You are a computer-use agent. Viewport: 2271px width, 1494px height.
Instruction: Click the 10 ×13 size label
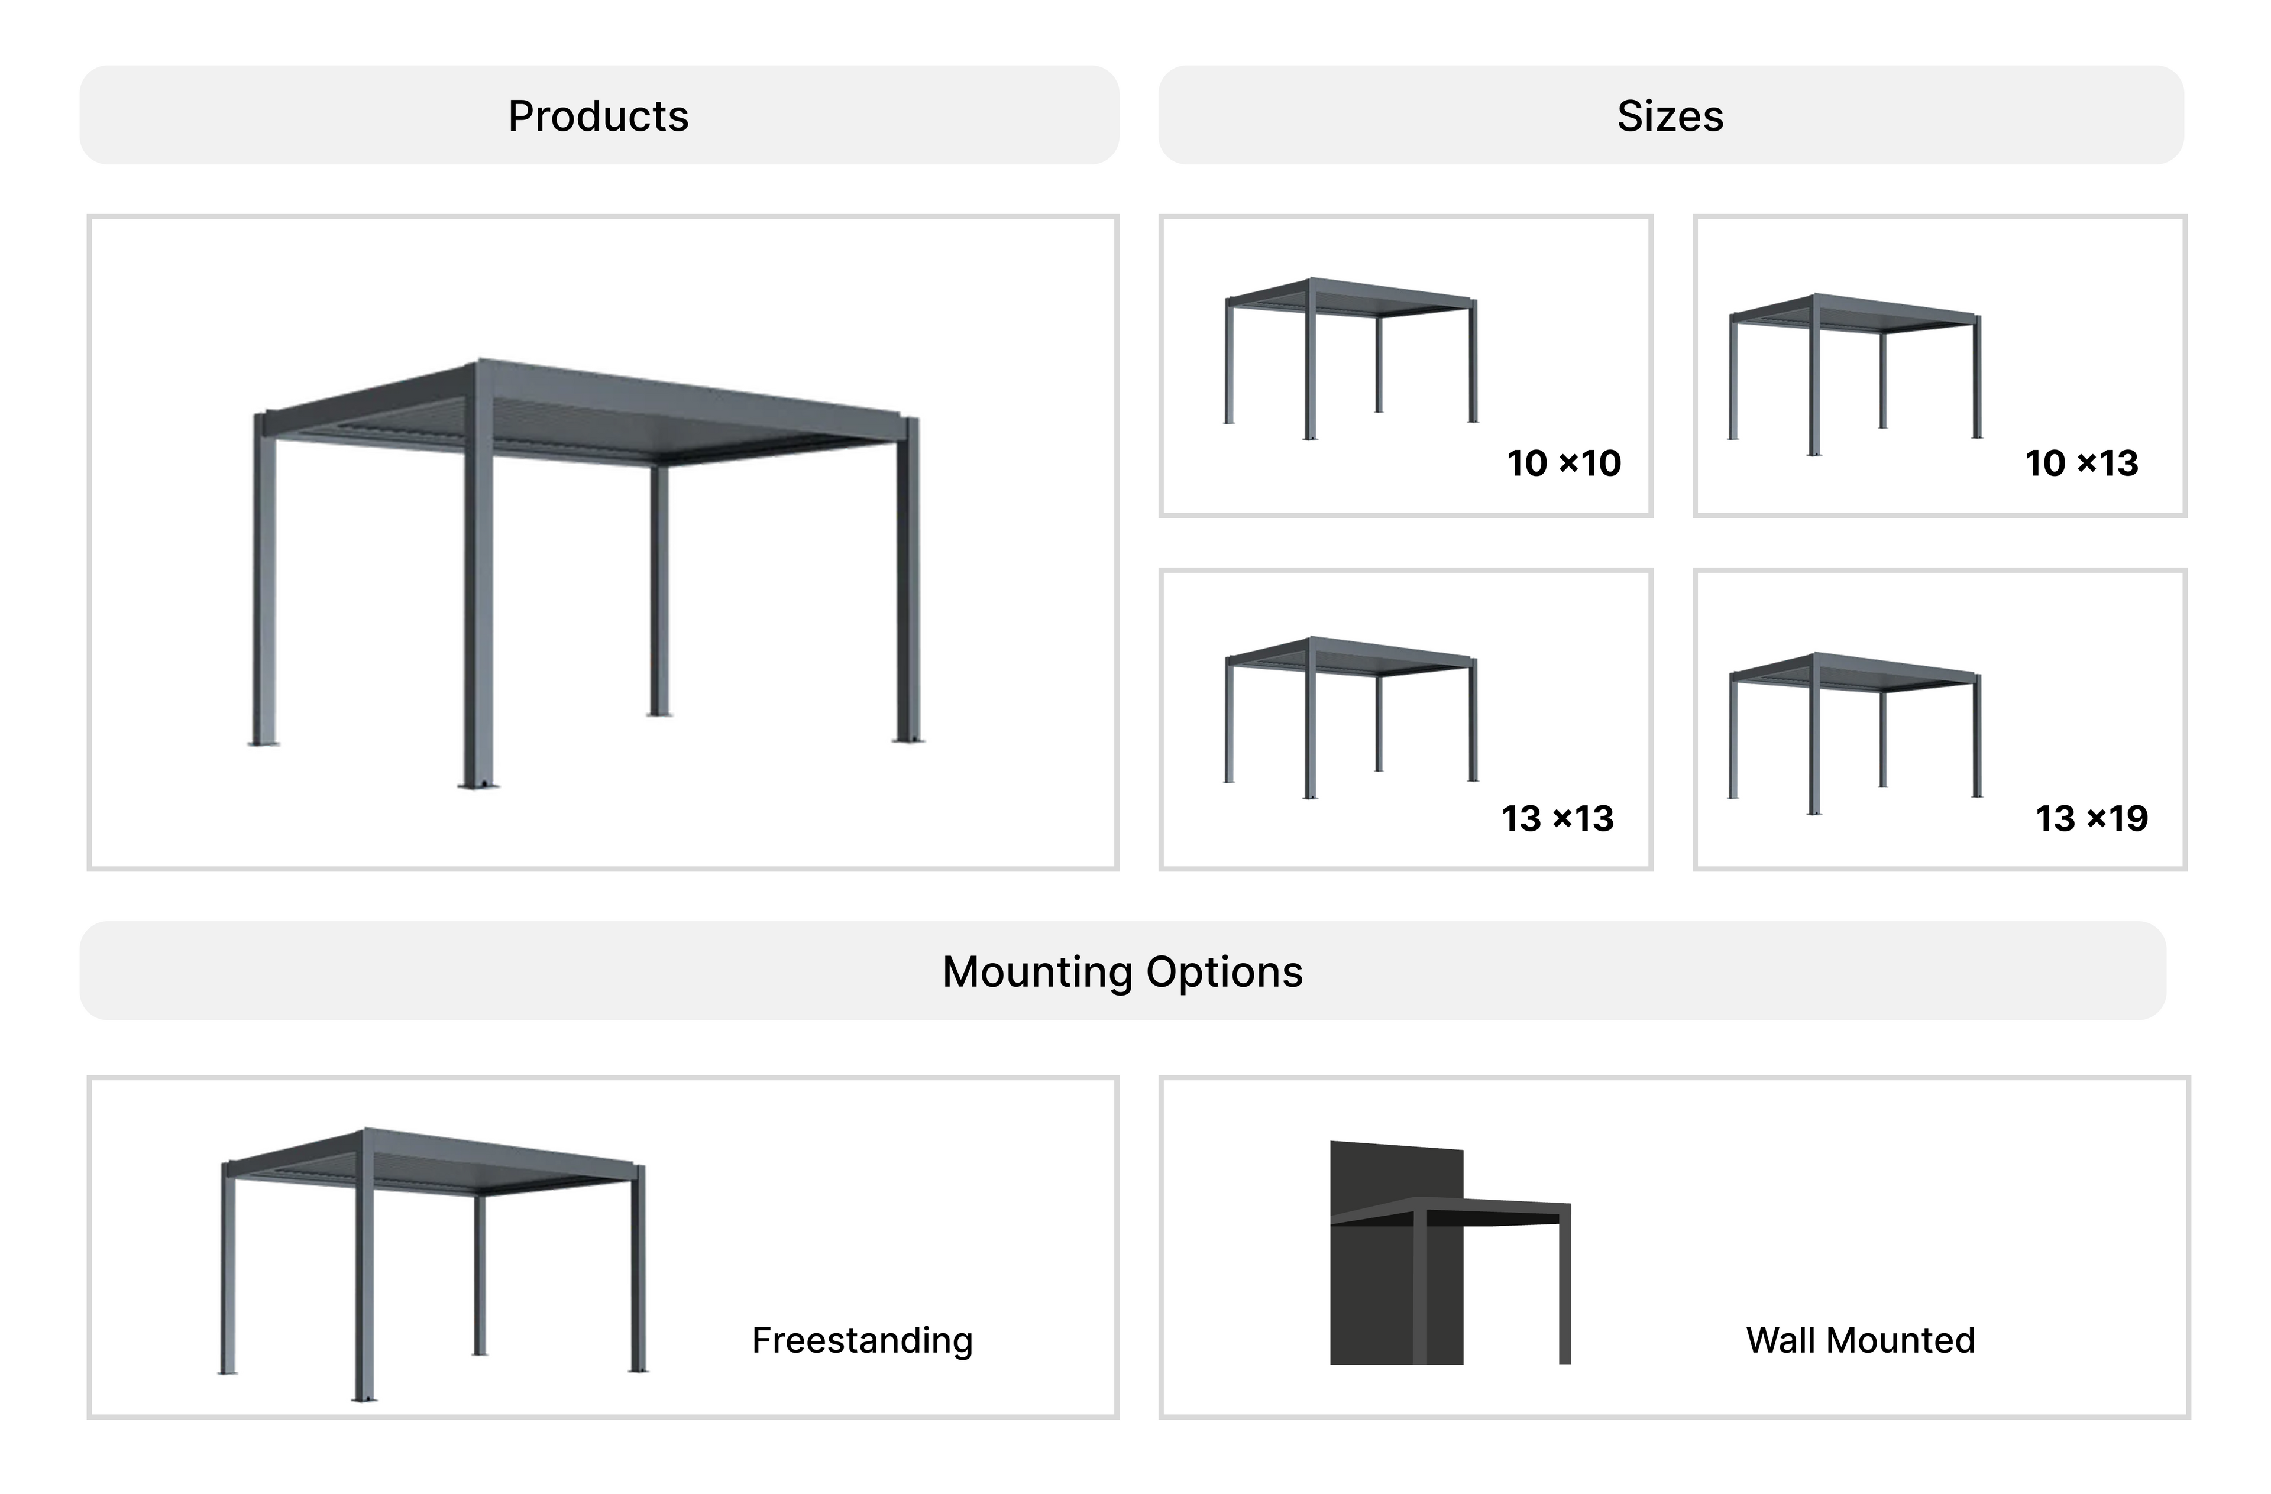(2081, 464)
